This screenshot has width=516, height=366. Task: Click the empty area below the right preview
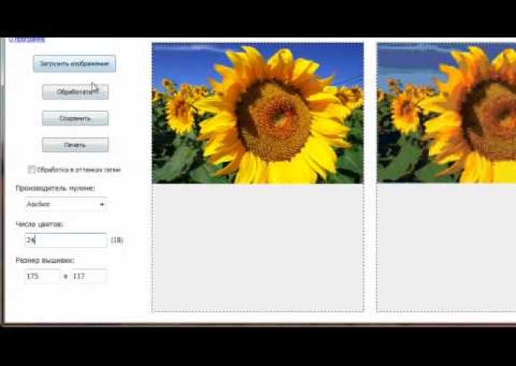(x=446, y=247)
